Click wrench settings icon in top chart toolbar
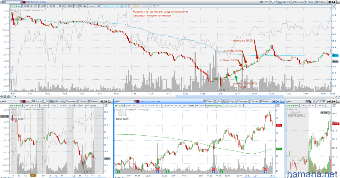This screenshot has height=178, width=340. [x=275, y=2]
